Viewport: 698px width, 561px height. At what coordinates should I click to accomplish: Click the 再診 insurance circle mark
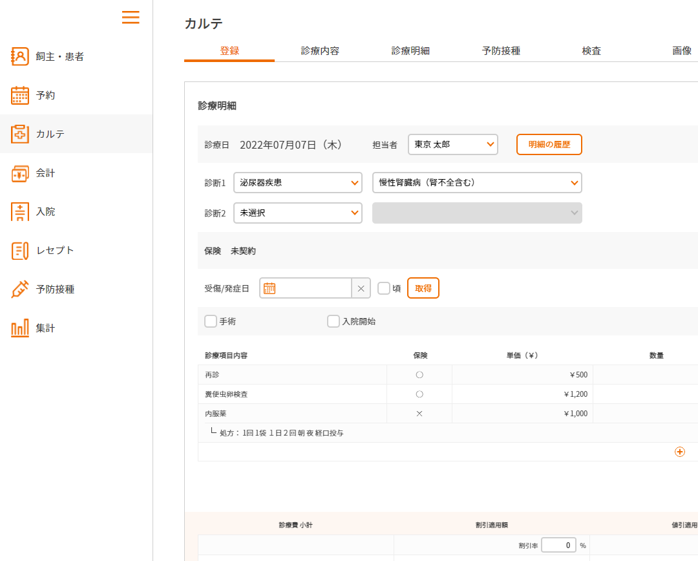pyautogui.click(x=419, y=375)
